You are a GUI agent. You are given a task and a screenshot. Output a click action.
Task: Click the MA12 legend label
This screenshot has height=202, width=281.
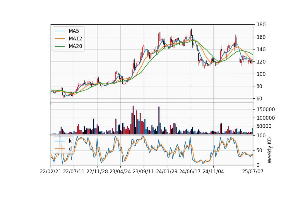[x=75, y=39]
